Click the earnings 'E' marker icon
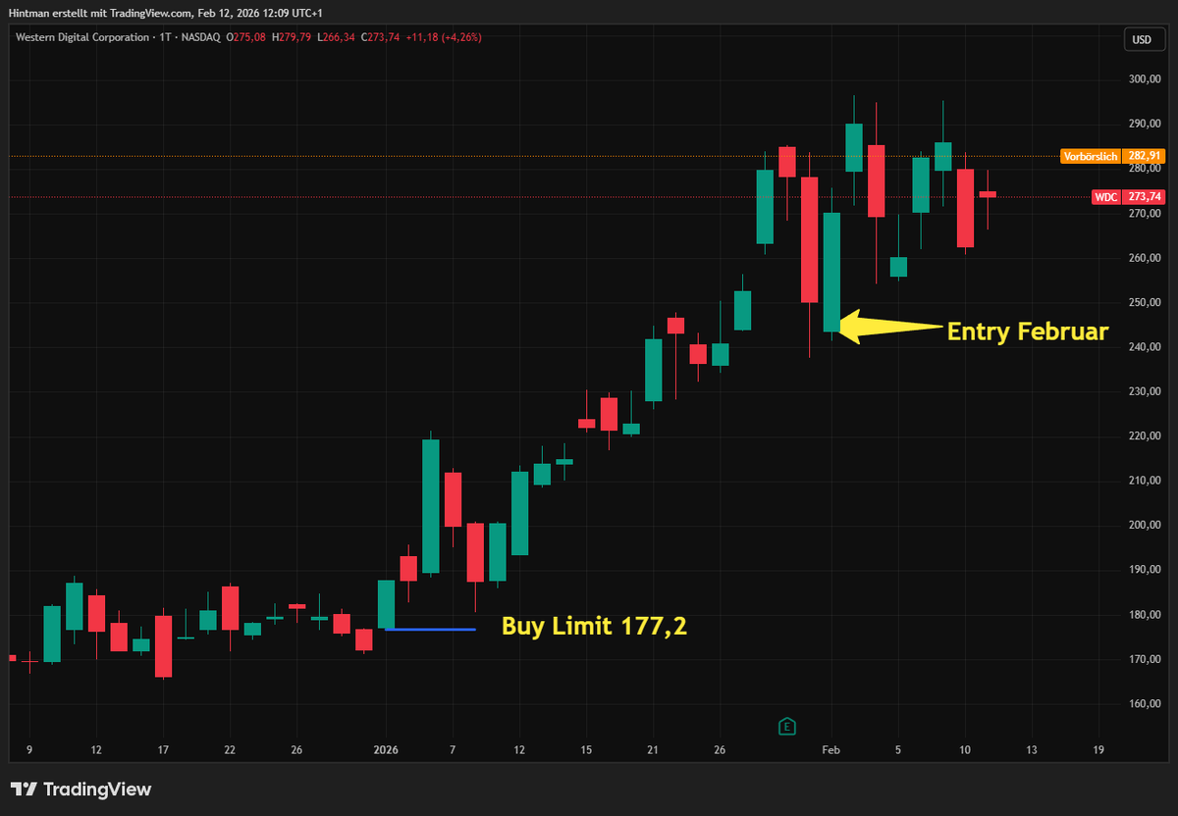Screen dimensions: 1178x816 [786, 727]
